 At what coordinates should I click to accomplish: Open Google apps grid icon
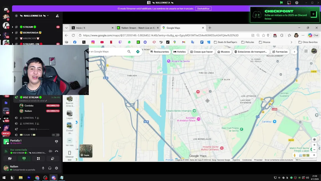306,51
